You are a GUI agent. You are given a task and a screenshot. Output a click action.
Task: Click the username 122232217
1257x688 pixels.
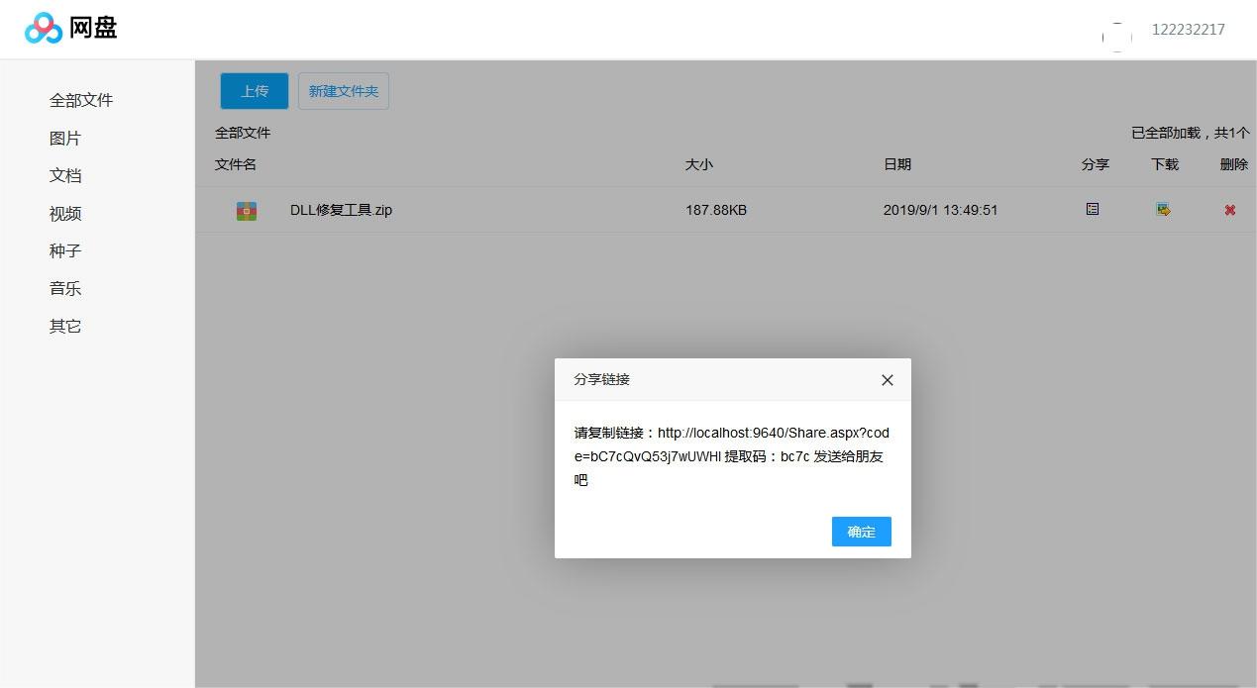(x=1188, y=30)
